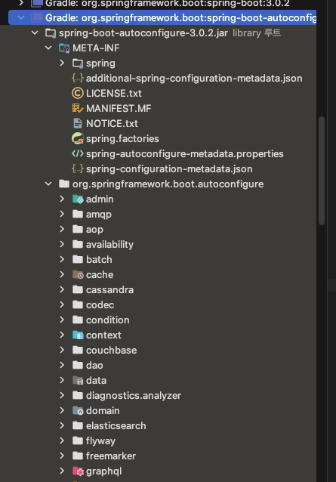
Task: Click the context package icon
Action: coord(78,335)
